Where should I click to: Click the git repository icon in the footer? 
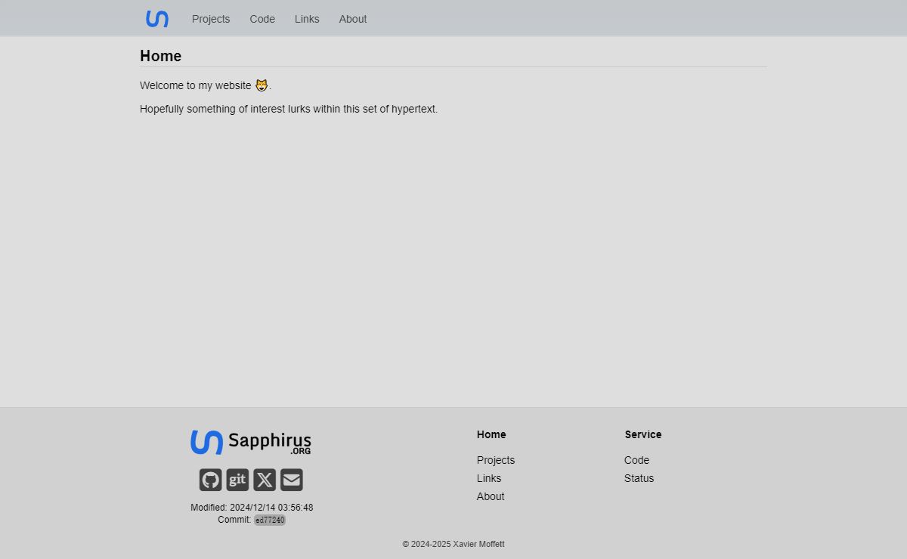pyautogui.click(x=237, y=480)
